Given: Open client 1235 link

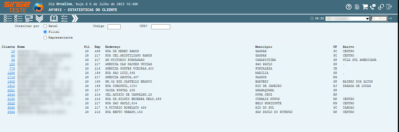Looking at the screenshot, I should pos(11,73).
